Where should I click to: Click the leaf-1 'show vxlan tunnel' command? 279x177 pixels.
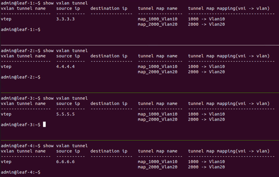[x=65, y=3]
